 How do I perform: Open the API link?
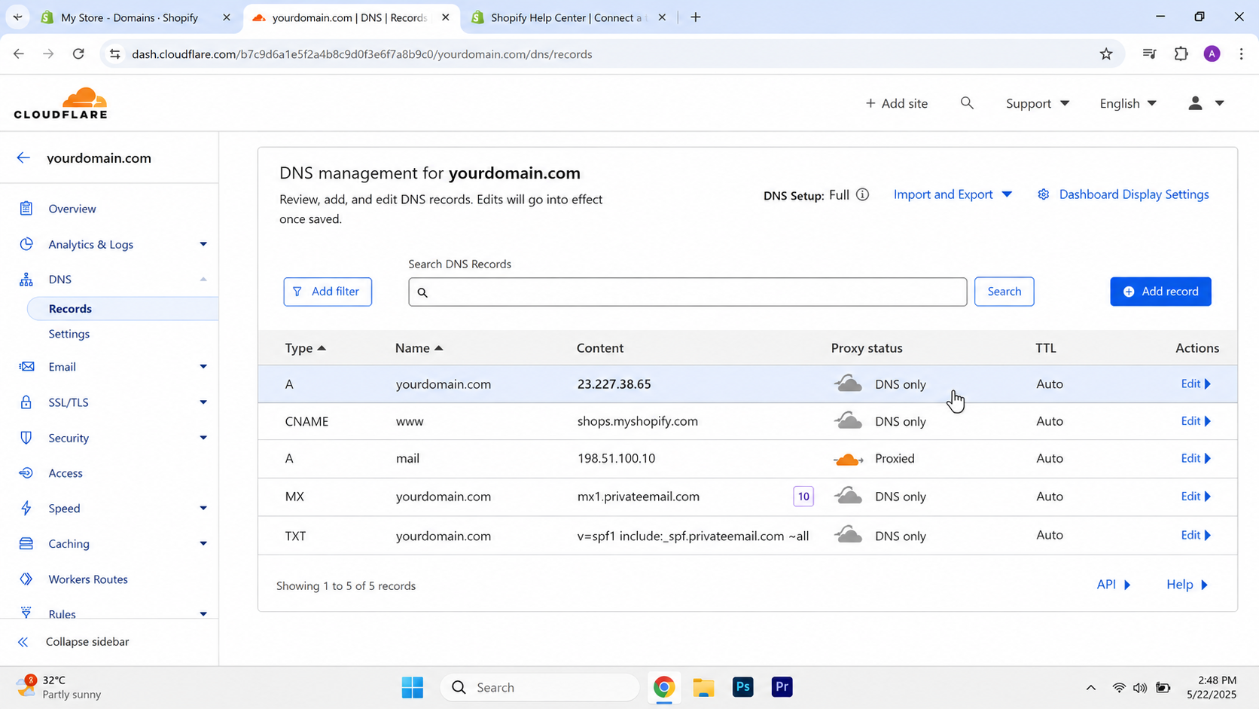pyautogui.click(x=1114, y=585)
